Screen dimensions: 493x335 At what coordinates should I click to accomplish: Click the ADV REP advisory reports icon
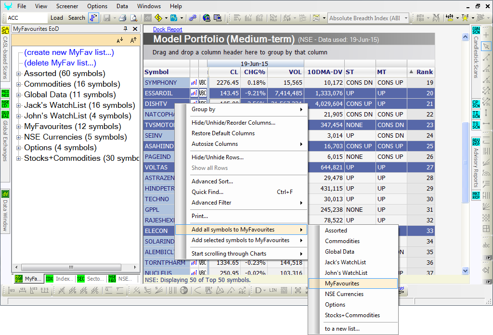476,142
